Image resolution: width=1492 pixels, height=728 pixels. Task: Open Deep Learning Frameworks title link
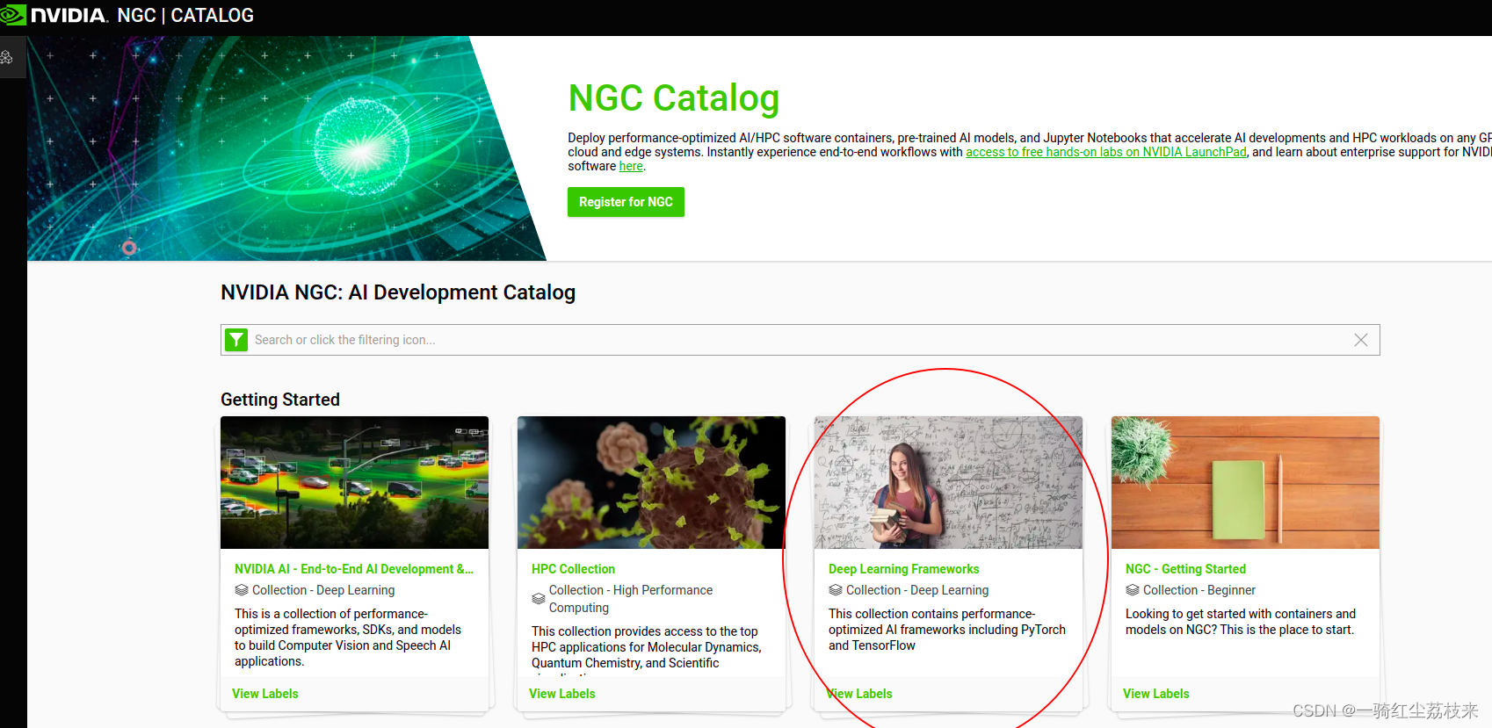click(x=903, y=569)
